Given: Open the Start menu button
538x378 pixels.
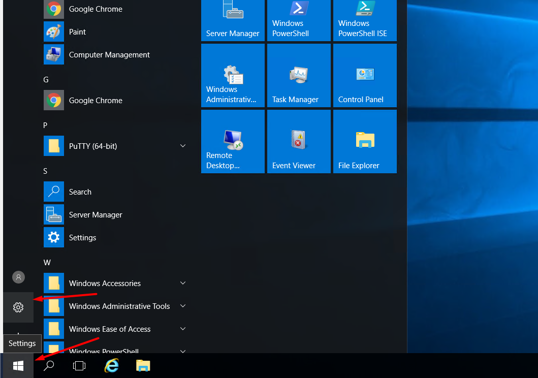Looking at the screenshot, I should coord(18,365).
